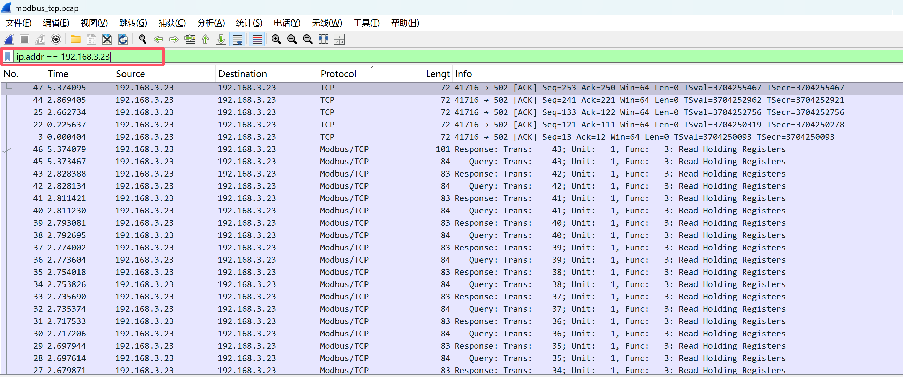This screenshot has width=903, height=377.
Task: Open the 无线(W) menu
Action: [327, 23]
